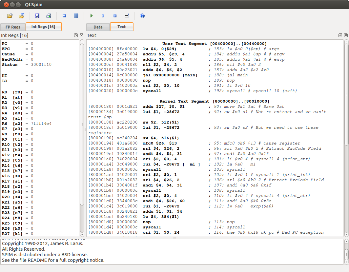Click the Reinitialize Simulator grid icon

(x=76, y=15)
